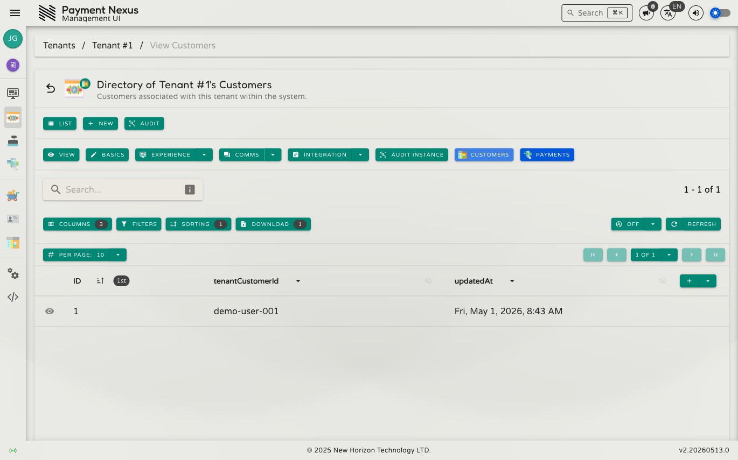Open the dashboard monitor sidebar icon
738x460 pixels.
(x=13, y=93)
